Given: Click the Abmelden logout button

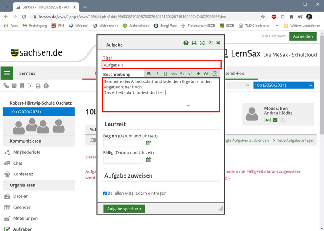Looking at the screenshot, I should pyautogui.click(x=303, y=36).
